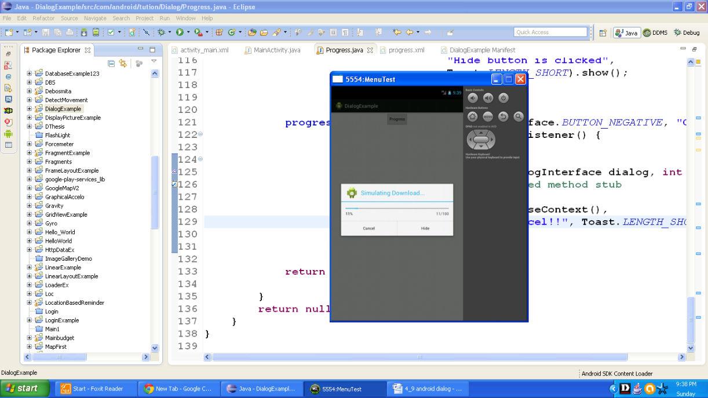Select the Fragments project in tree
708x398 pixels.
59,162
